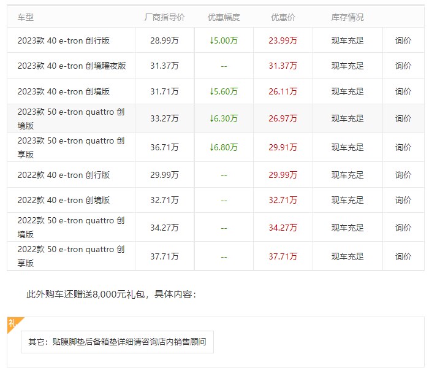The width and height of the screenshot is (429, 373).
Task: Click 现车充足 in the 2023款 40 创行版 row
Action: point(347,40)
